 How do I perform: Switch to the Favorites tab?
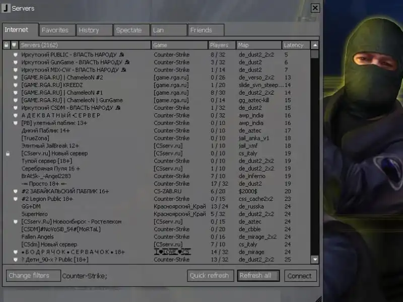point(57,30)
